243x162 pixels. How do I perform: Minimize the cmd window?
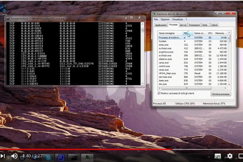pos(126,18)
